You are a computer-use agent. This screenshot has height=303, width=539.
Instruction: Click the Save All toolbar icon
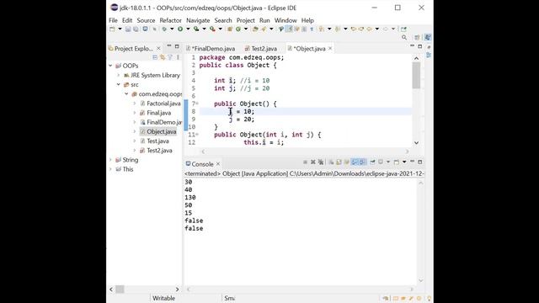136,29
